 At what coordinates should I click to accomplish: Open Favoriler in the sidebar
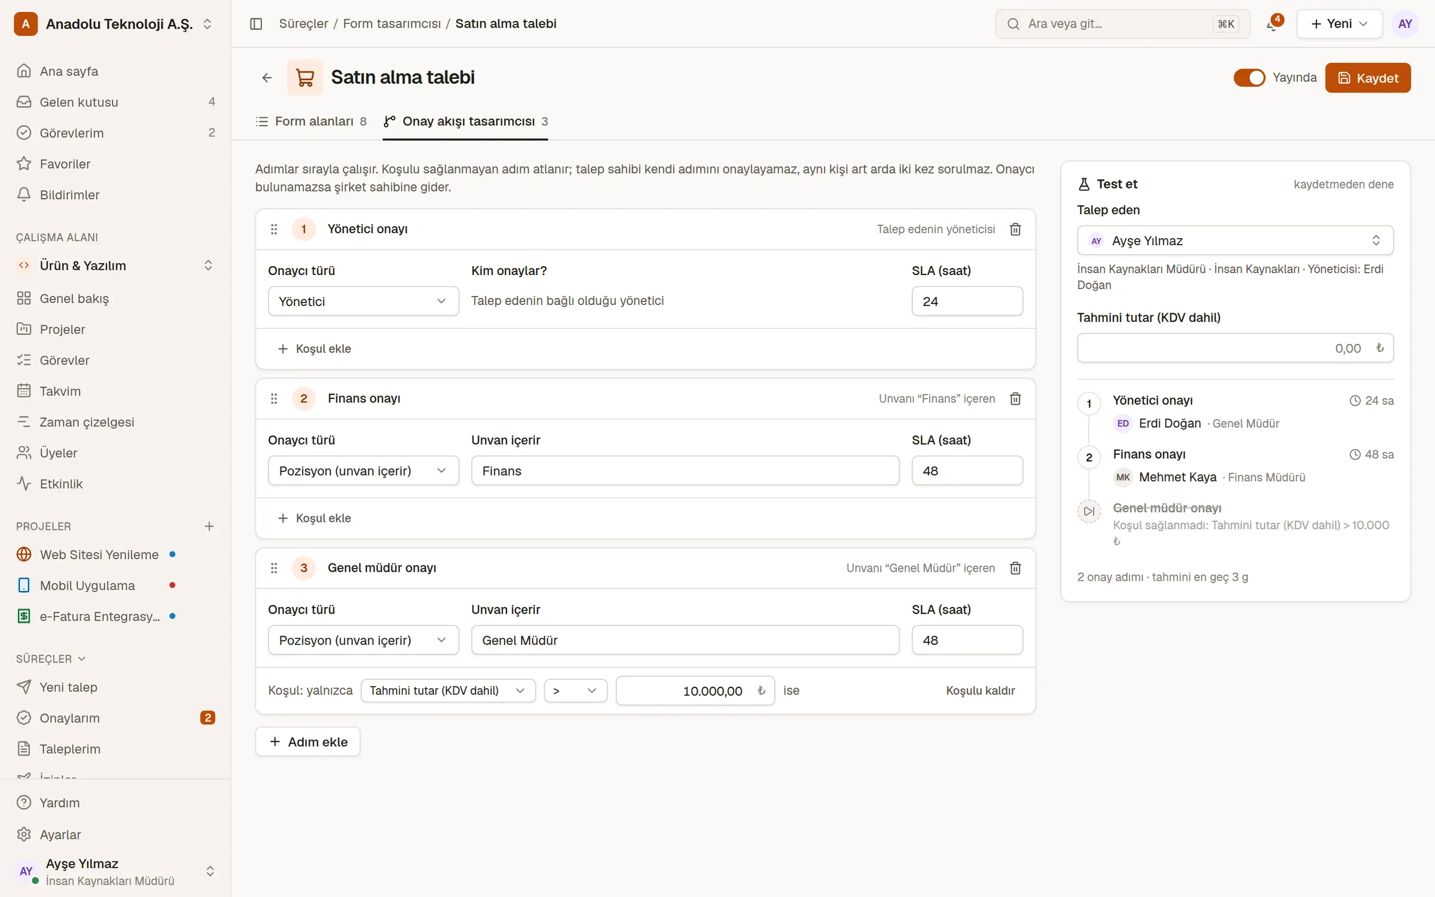(x=115, y=164)
